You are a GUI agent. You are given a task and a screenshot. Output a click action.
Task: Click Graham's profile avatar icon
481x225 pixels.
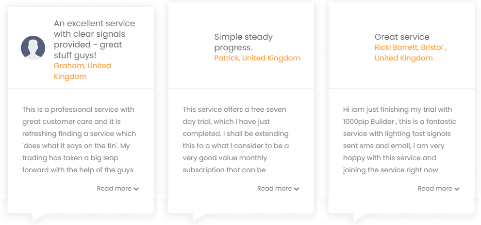click(x=33, y=48)
